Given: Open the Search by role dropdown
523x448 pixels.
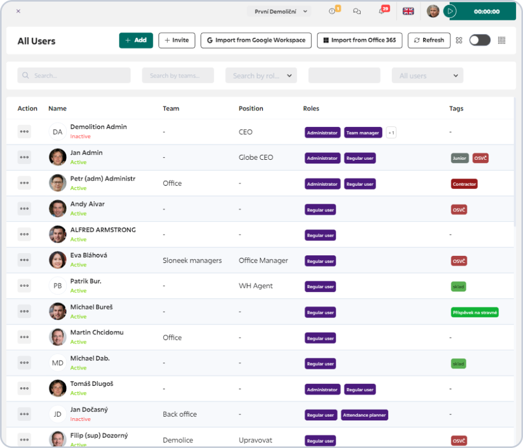Looking at the screenshot, I should pyautogui.click(x=261, y=76).
